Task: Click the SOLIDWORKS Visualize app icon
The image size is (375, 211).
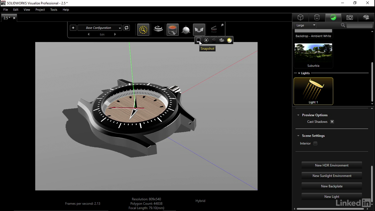Action: 3,3
